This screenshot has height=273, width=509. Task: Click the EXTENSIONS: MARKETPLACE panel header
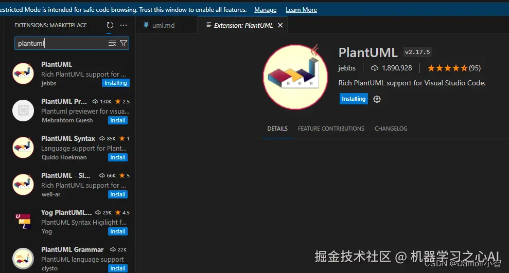[x=50, y=25]
